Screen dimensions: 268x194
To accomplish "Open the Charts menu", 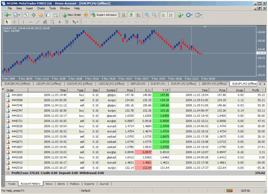I will click(41, 8).
